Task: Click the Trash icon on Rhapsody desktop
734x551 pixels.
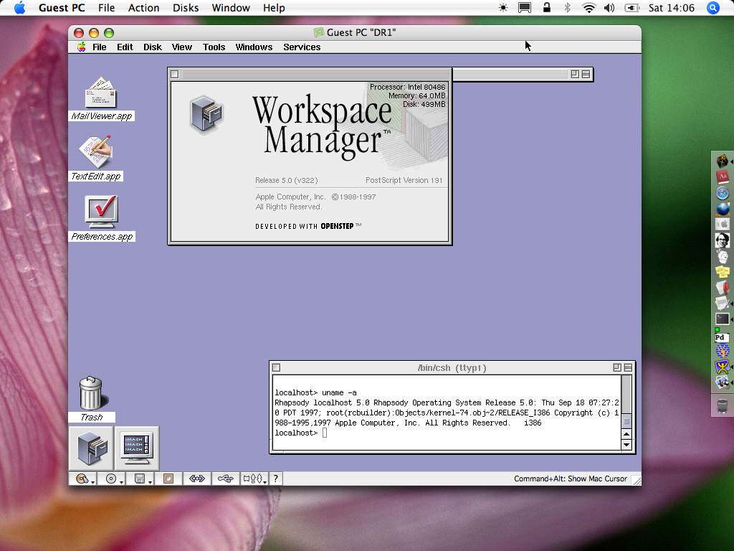Action: [x=91, y=393]
